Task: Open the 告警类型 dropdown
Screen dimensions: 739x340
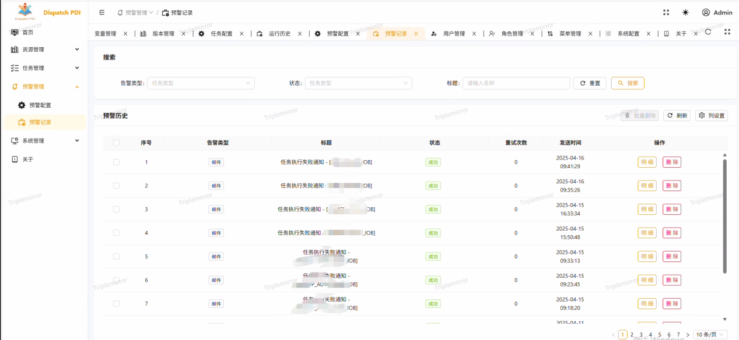Action: [200, 83]
